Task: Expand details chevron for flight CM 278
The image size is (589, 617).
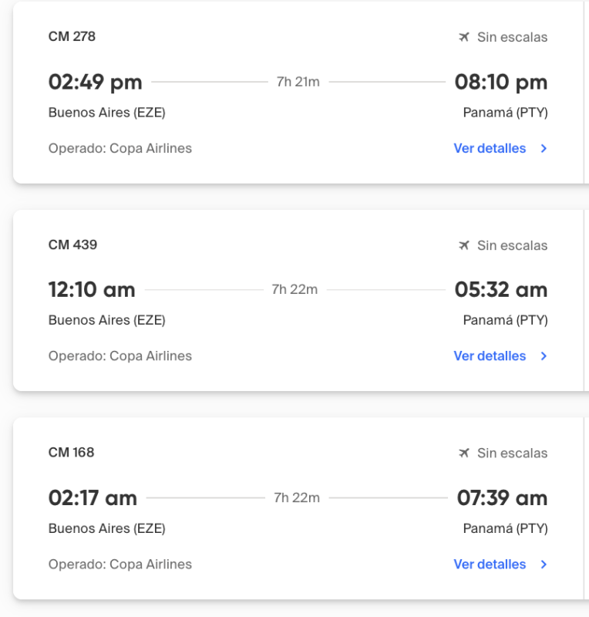Action: click(x=544, y=149)
